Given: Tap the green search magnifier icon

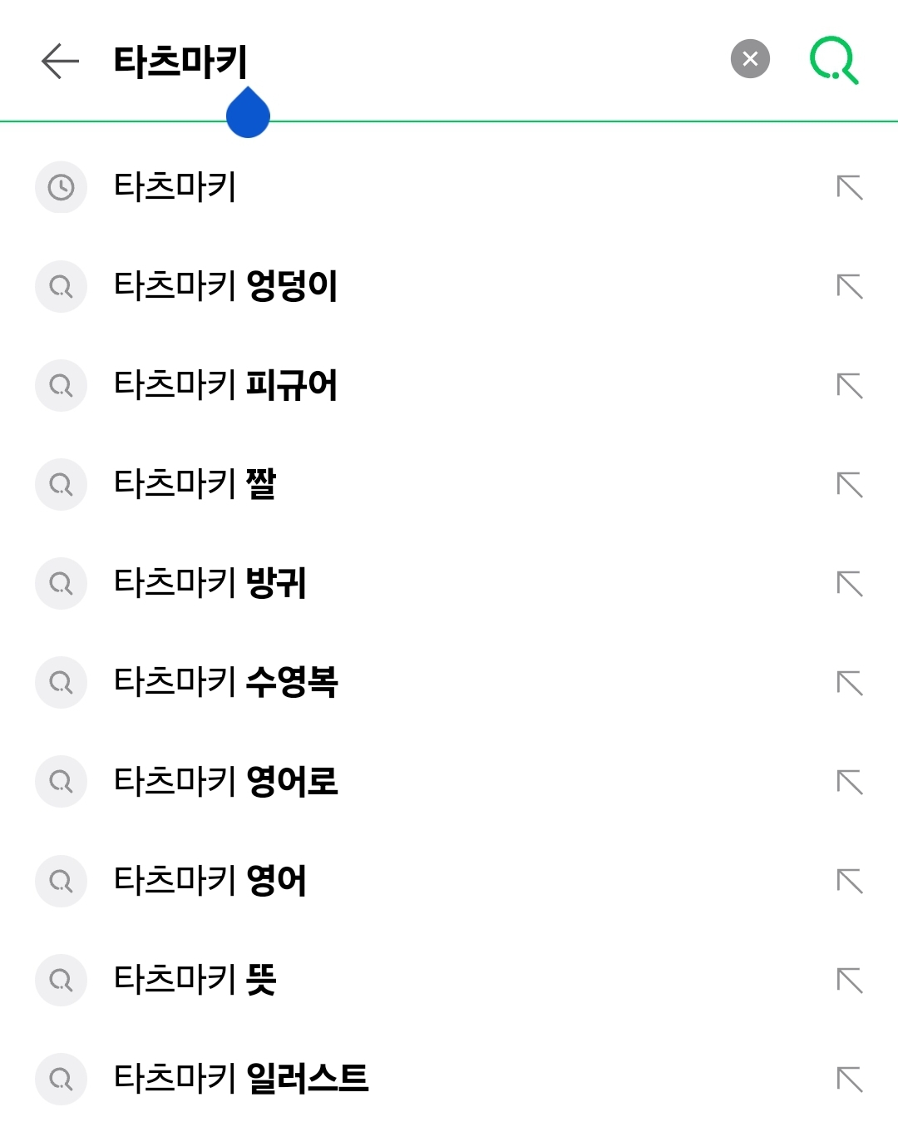Looking at the screenshot, I should [x=834, y=60].
